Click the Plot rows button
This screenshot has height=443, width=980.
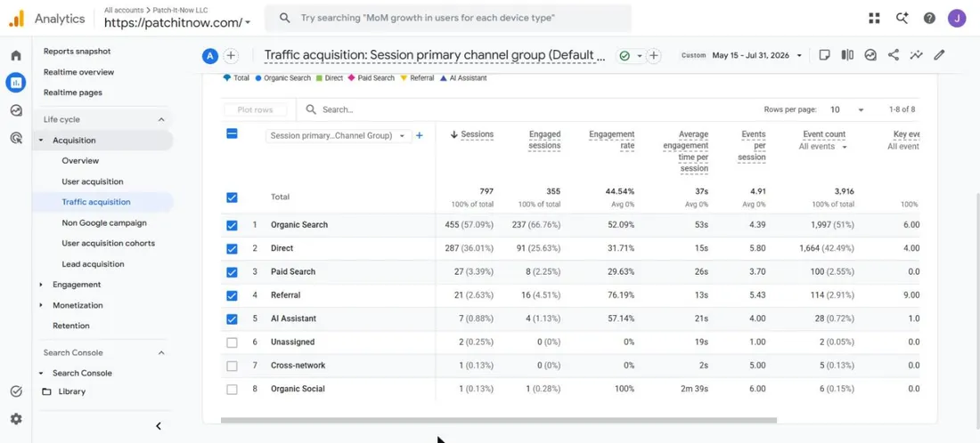coord(255,109)
